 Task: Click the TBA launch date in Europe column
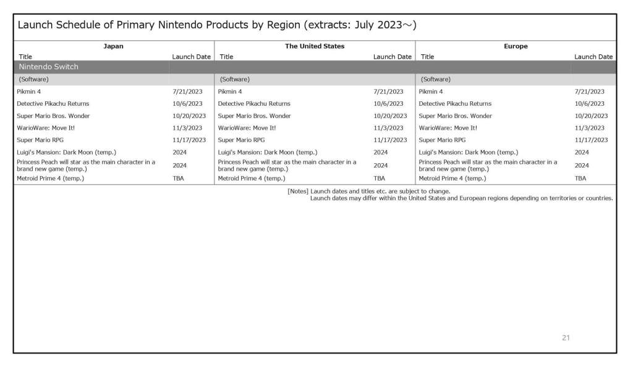(x=580, y=178)
